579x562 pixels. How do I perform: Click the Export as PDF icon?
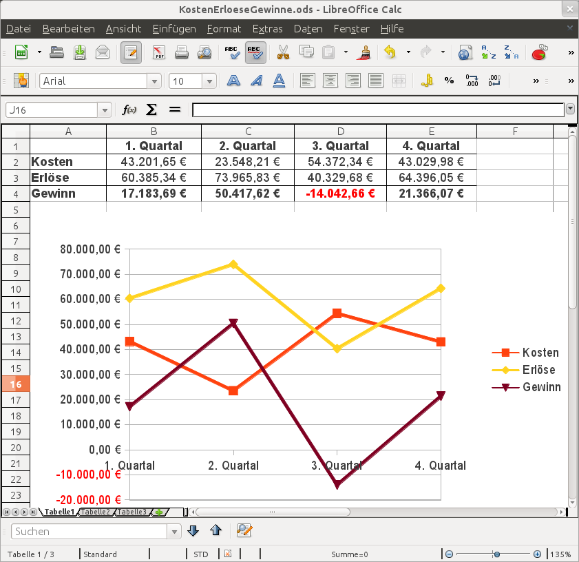[159, 52]
